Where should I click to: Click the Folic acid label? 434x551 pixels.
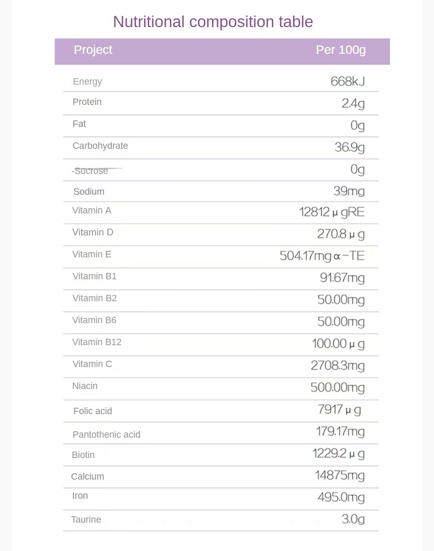[93, 411]
